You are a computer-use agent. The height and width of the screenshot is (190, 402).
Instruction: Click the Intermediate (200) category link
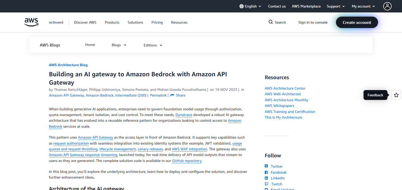click(131, 95)
